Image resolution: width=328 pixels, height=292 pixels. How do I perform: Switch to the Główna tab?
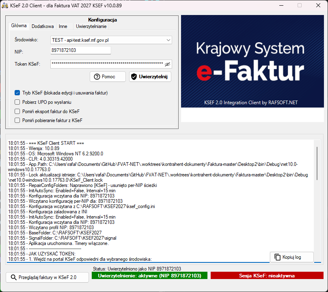(x=19, y=26)
